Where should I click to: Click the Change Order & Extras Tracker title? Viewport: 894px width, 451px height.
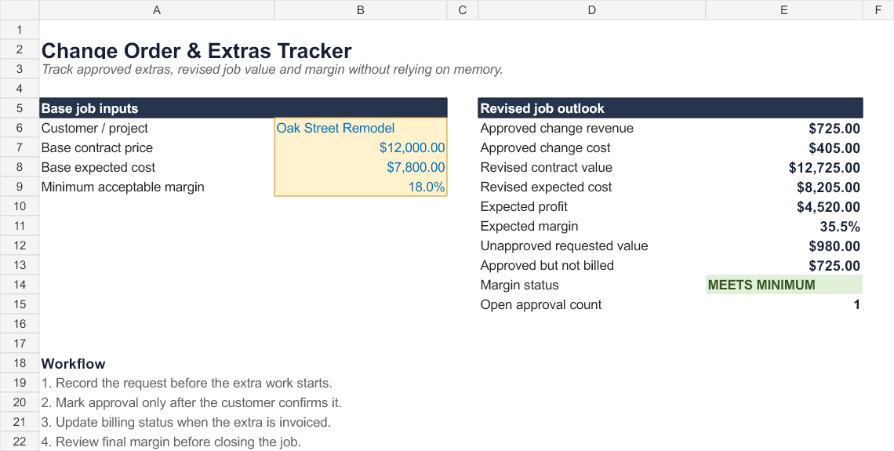click(197, 50)
